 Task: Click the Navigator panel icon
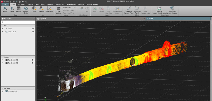tap(3, 19)
